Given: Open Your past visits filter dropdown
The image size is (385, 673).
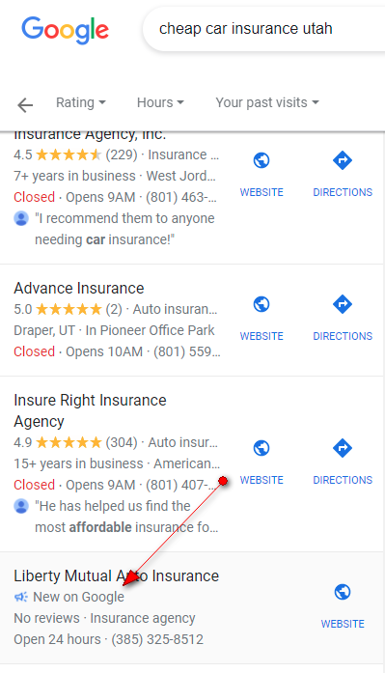Looking at the screenshot, I should (x=267, y=102).
